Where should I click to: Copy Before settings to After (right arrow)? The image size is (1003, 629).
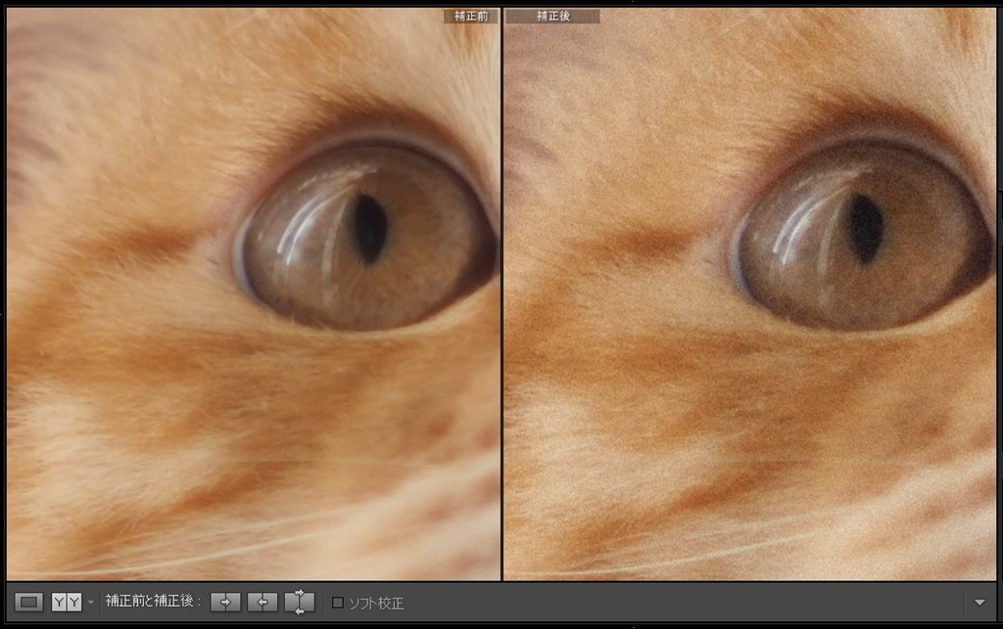coord(225,603)
